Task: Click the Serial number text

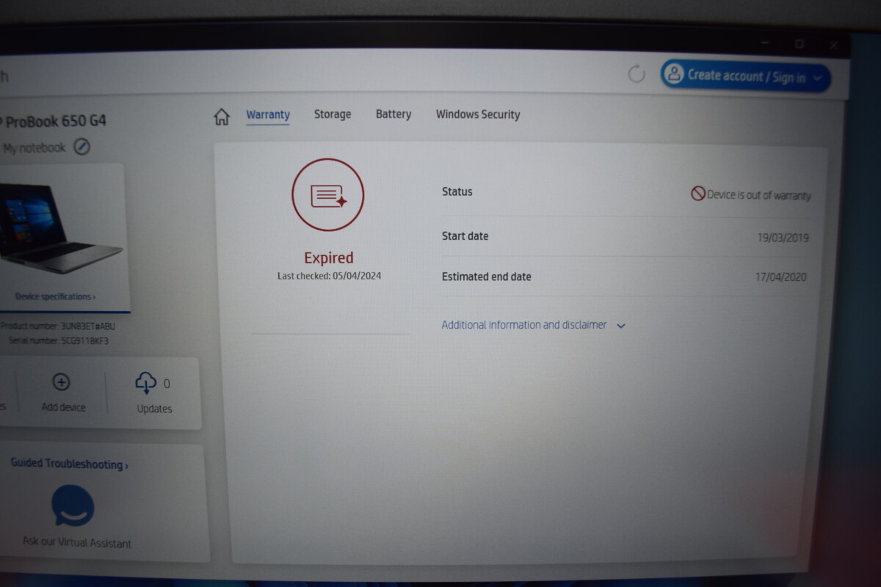Action: (59, 341)
